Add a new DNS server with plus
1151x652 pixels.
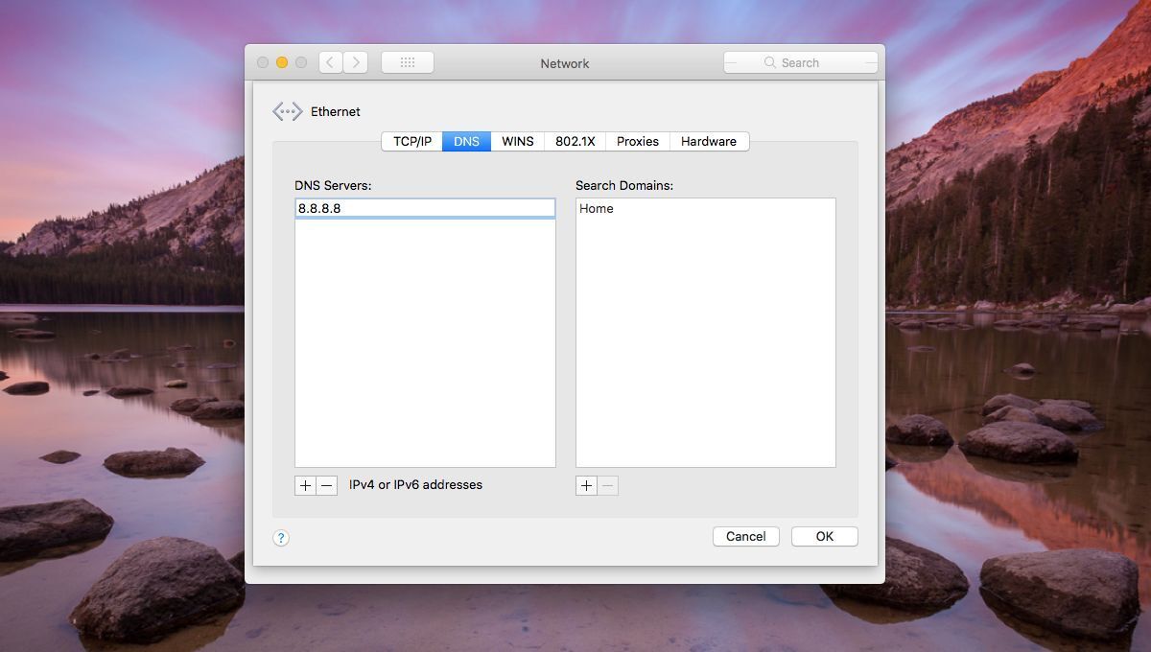305,485
